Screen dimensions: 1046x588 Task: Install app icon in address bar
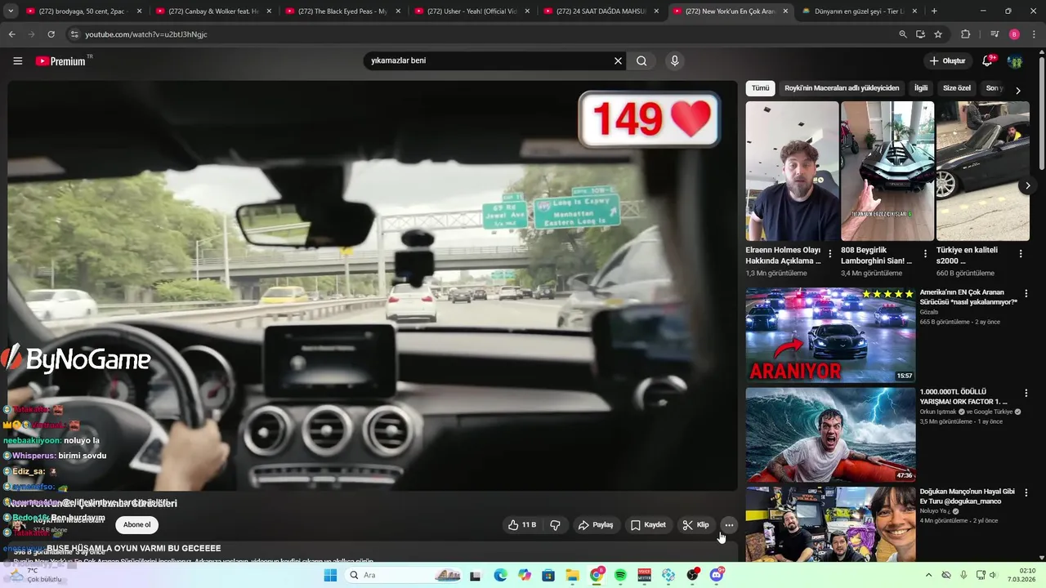click(x=920, y=34)
